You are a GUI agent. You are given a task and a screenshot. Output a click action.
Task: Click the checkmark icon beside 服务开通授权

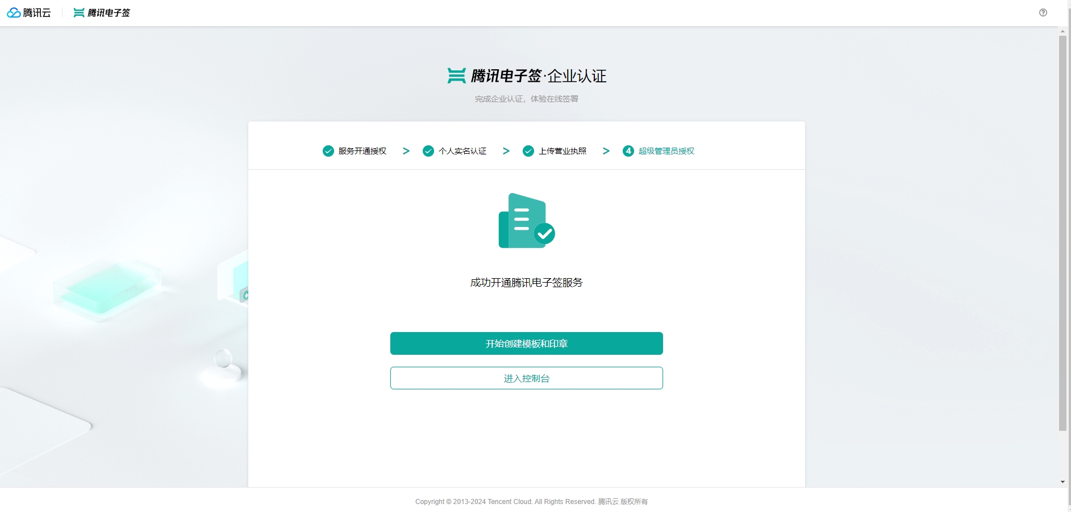(x=328, y=151)
